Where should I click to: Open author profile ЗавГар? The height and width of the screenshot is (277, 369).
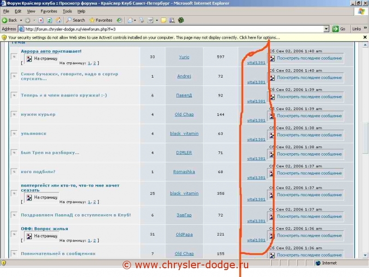pyautogui.click(x=184, y=215)
